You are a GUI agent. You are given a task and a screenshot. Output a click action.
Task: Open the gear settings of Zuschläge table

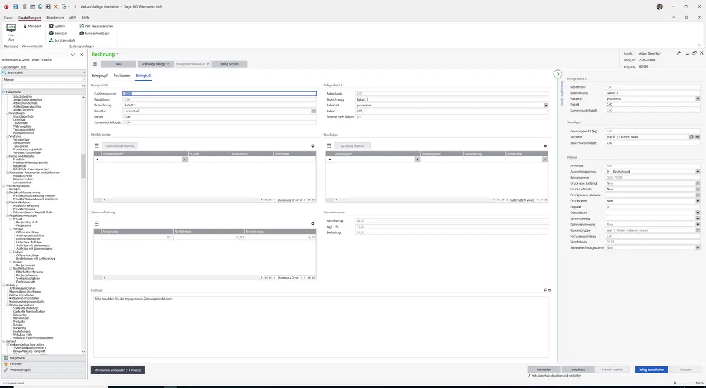[545, 146]
